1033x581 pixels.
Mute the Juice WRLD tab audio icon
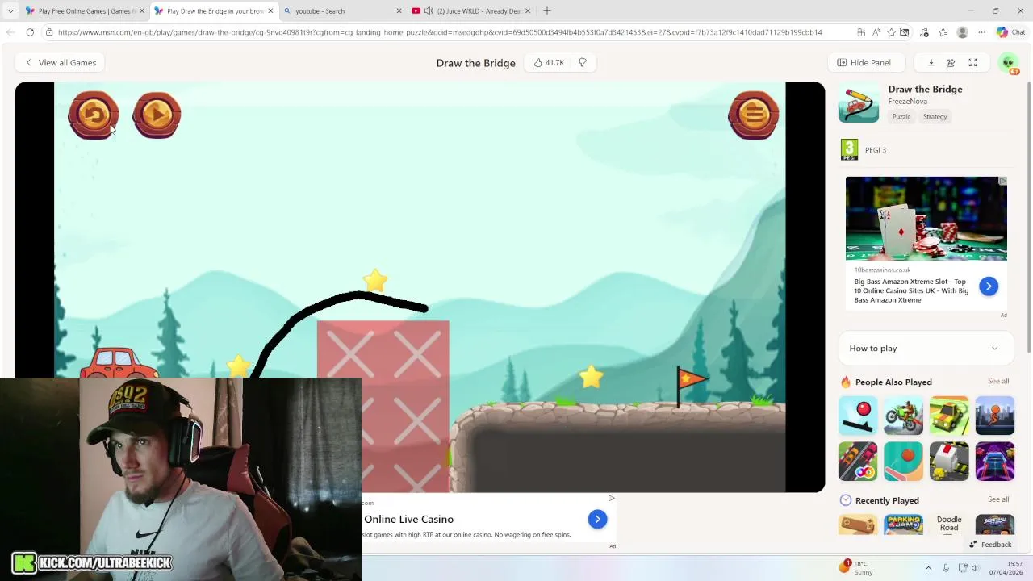pos(429,11)
